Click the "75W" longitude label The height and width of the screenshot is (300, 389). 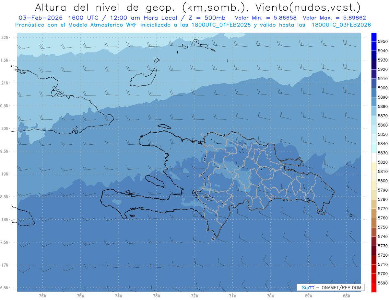pos(80,296)
